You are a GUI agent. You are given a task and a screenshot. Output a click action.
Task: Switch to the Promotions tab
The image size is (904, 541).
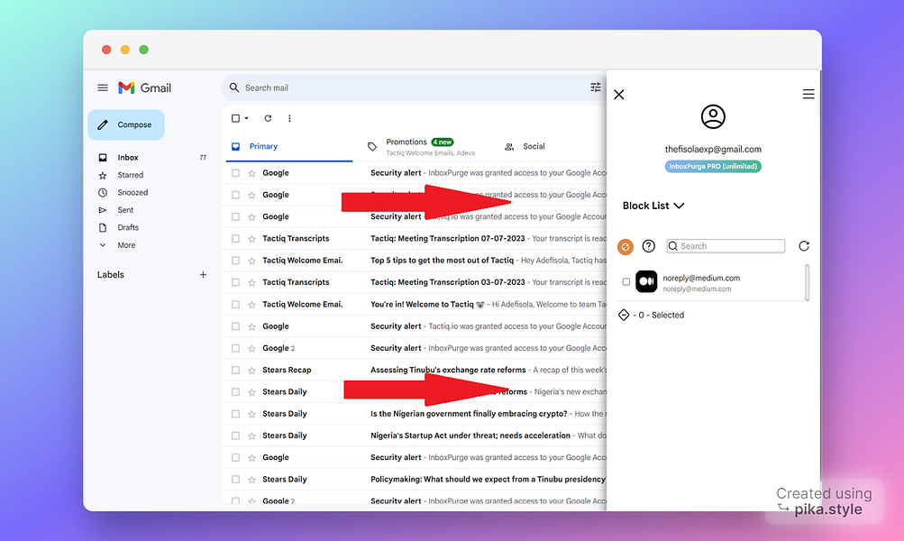[406, 142]
